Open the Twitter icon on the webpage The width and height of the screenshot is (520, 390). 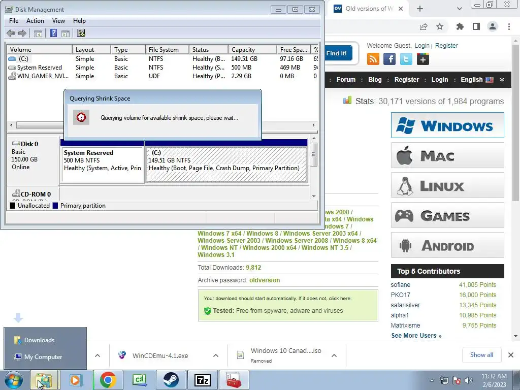click(x=406, y=59)
